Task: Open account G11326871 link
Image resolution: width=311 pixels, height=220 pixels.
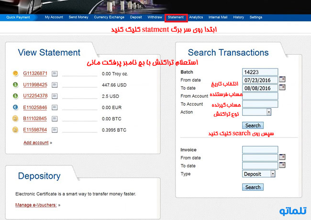Action: 35,73
